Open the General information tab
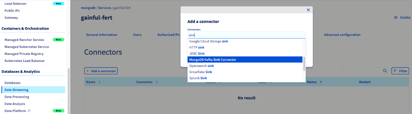This screenshot has height=114, width=412. [102, 35]
